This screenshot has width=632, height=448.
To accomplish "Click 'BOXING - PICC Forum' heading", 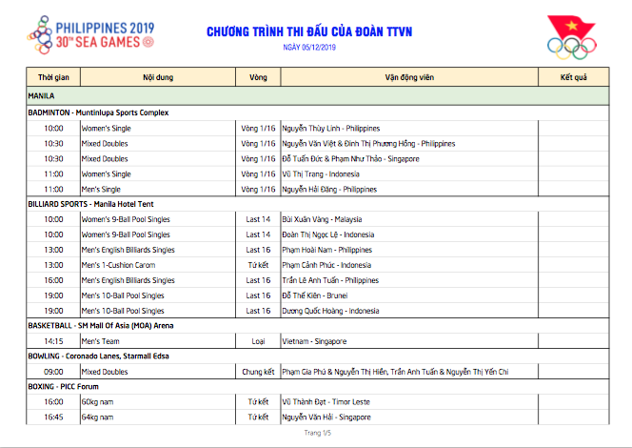I will coord(63,387).
